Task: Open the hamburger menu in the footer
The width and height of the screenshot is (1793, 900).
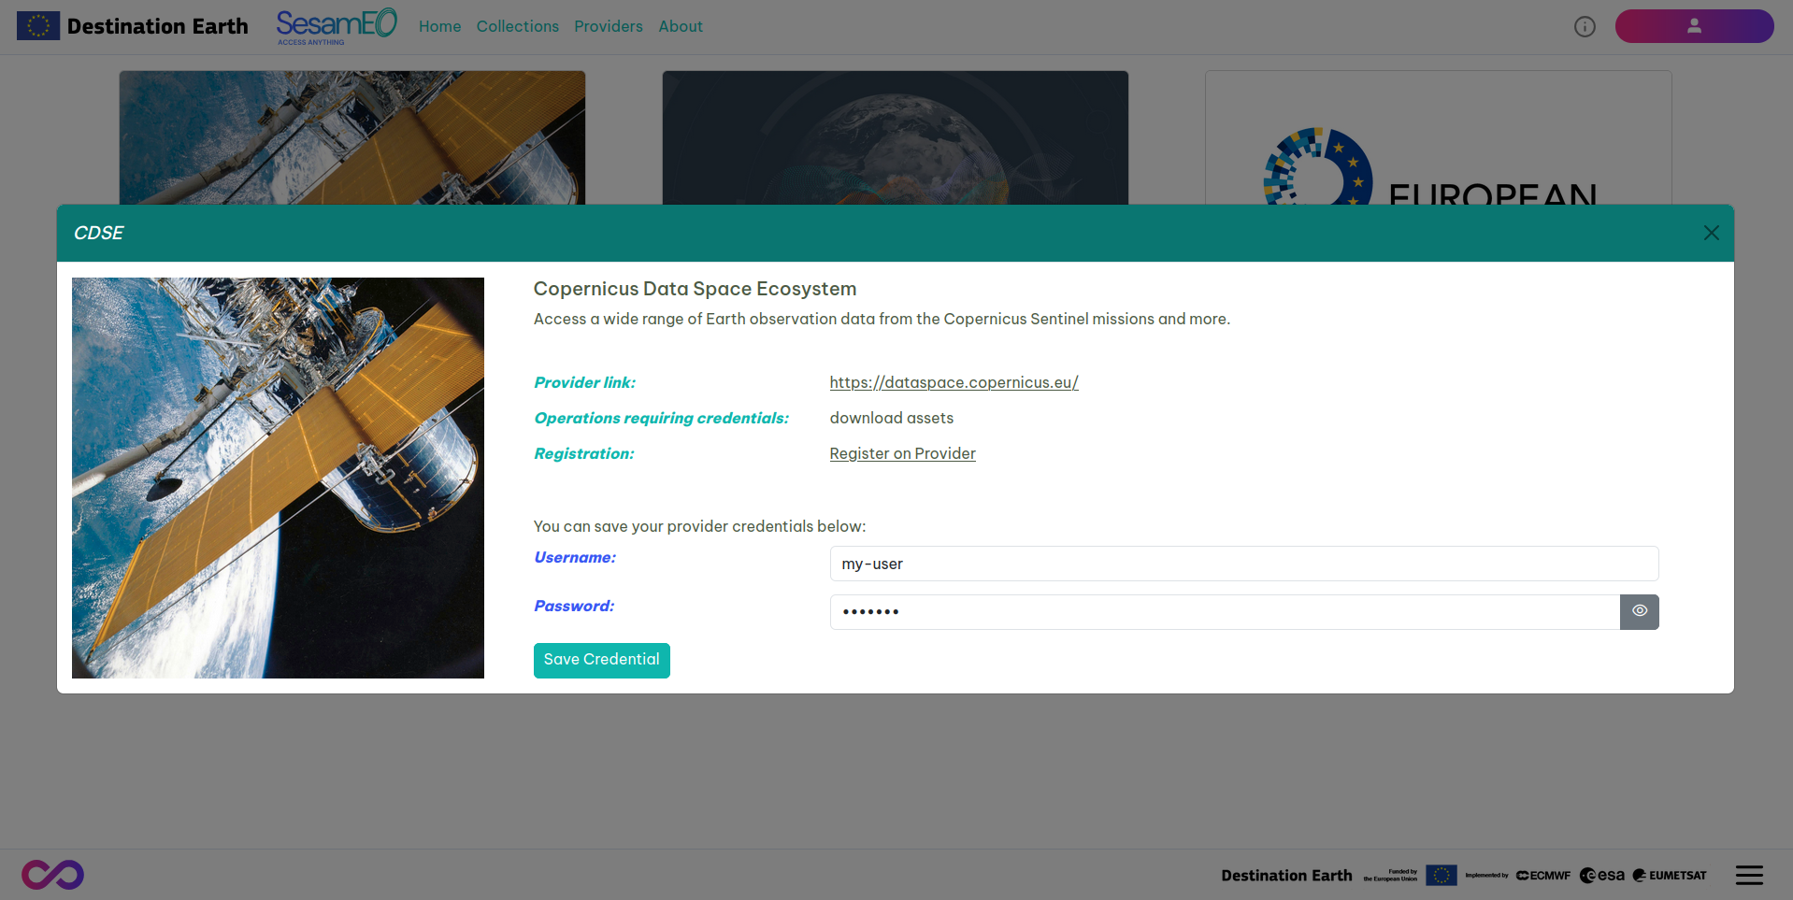Action: click(1748, 875)
